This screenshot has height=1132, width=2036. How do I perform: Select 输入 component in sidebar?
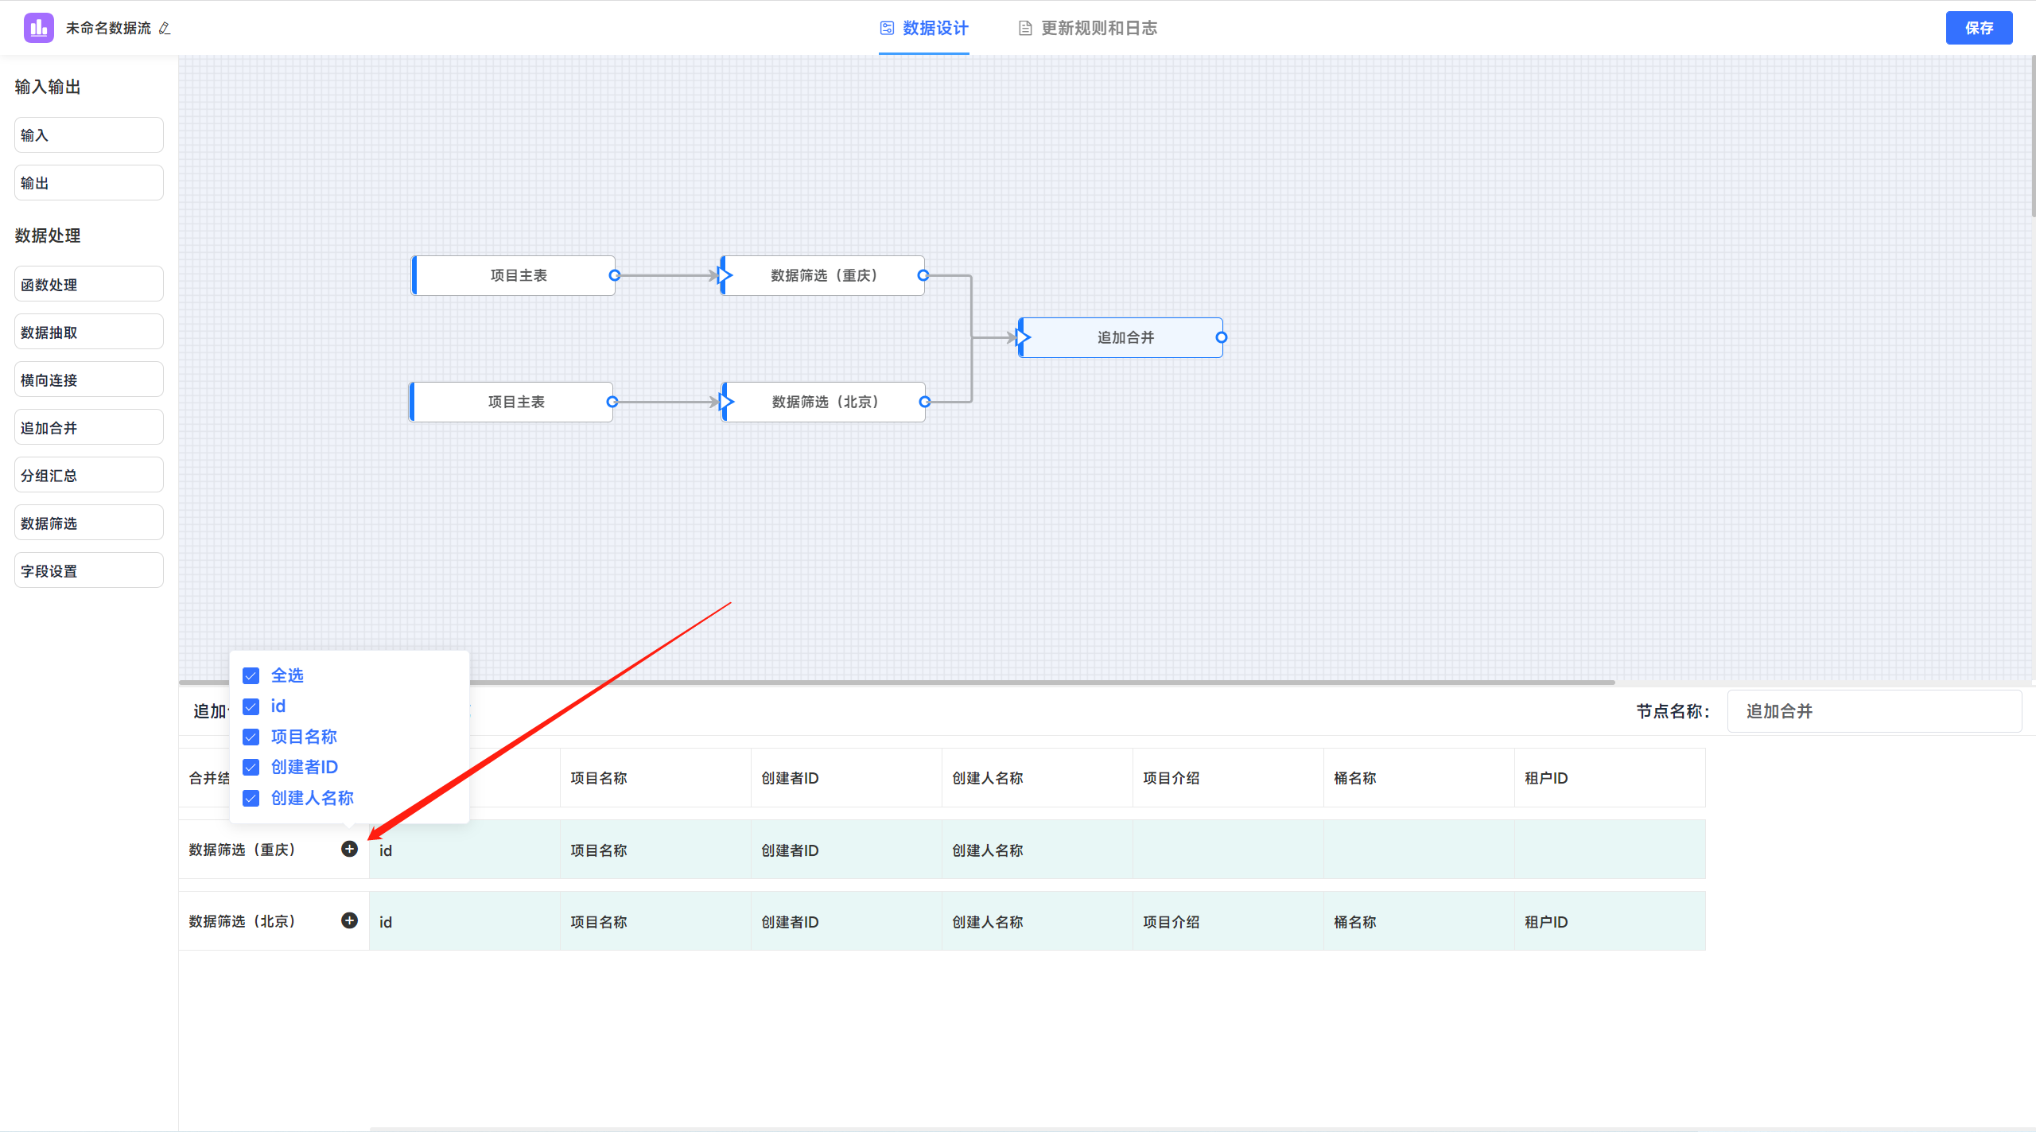pyautogui.click(x=89, y=135)
